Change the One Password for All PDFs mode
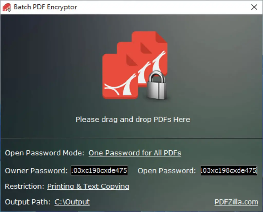The width and height of the screenshot is (263, 212). click(x=135, y=153)
